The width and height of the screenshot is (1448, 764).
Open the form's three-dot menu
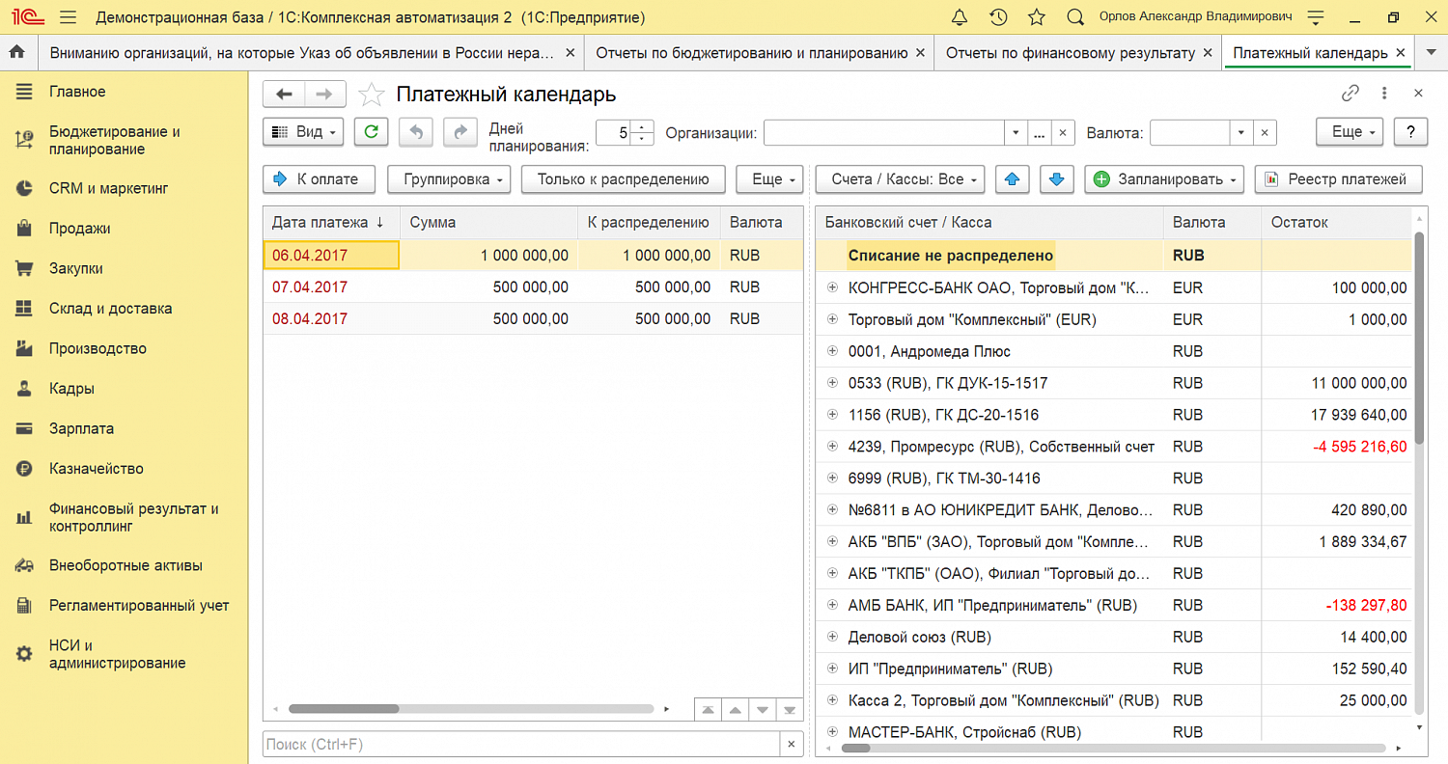pyautogui.click(x=1385, y=94)
